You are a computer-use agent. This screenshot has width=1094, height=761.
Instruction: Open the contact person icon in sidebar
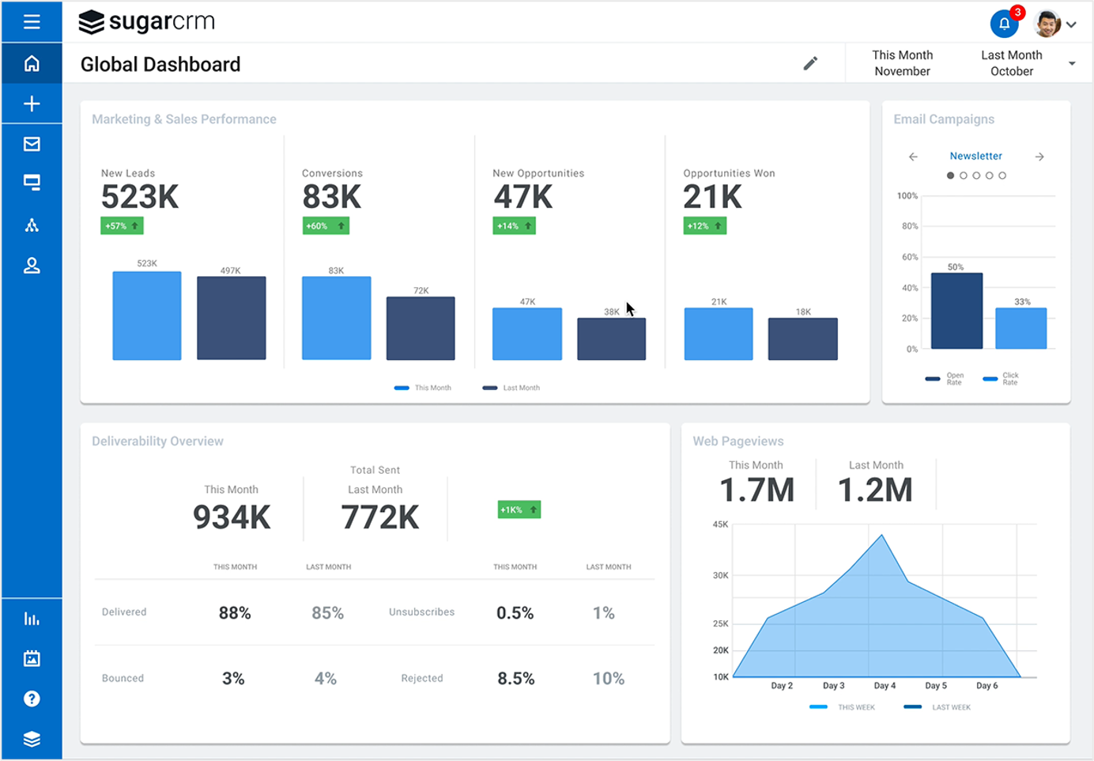pyautogui.click(x=32, y=266)
